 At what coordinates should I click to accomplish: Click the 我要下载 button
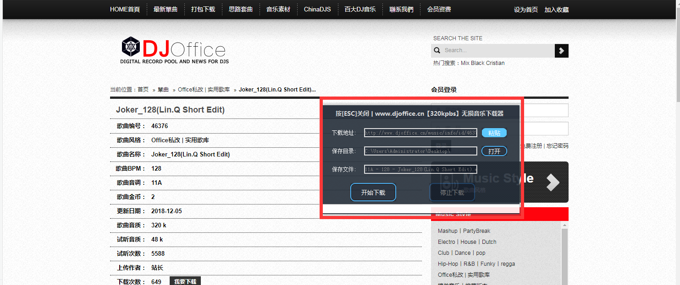(185, 281)
